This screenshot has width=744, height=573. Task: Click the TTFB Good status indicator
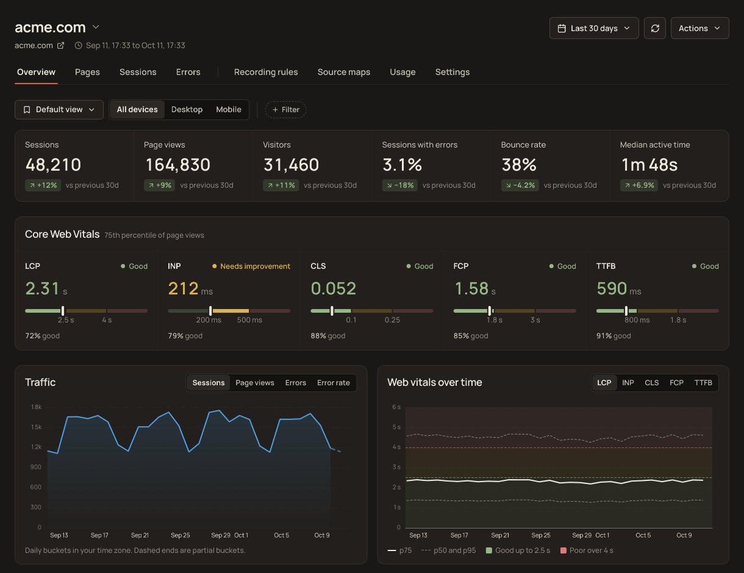(706, 266)
